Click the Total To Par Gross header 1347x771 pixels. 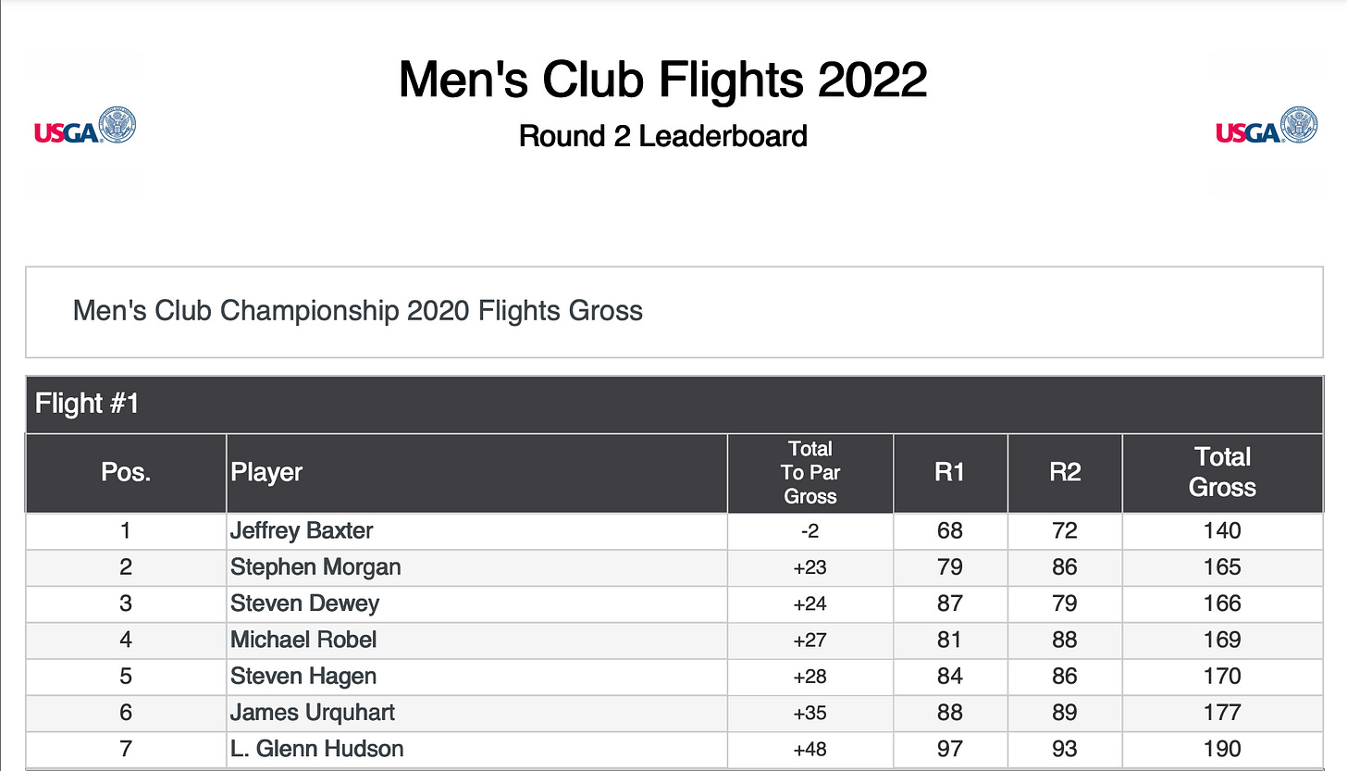pyautogui.click(x=809, y=473)
